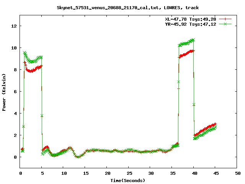Select the XL-47.78 Tsys:49.28 legend entry

pos(191,19)
